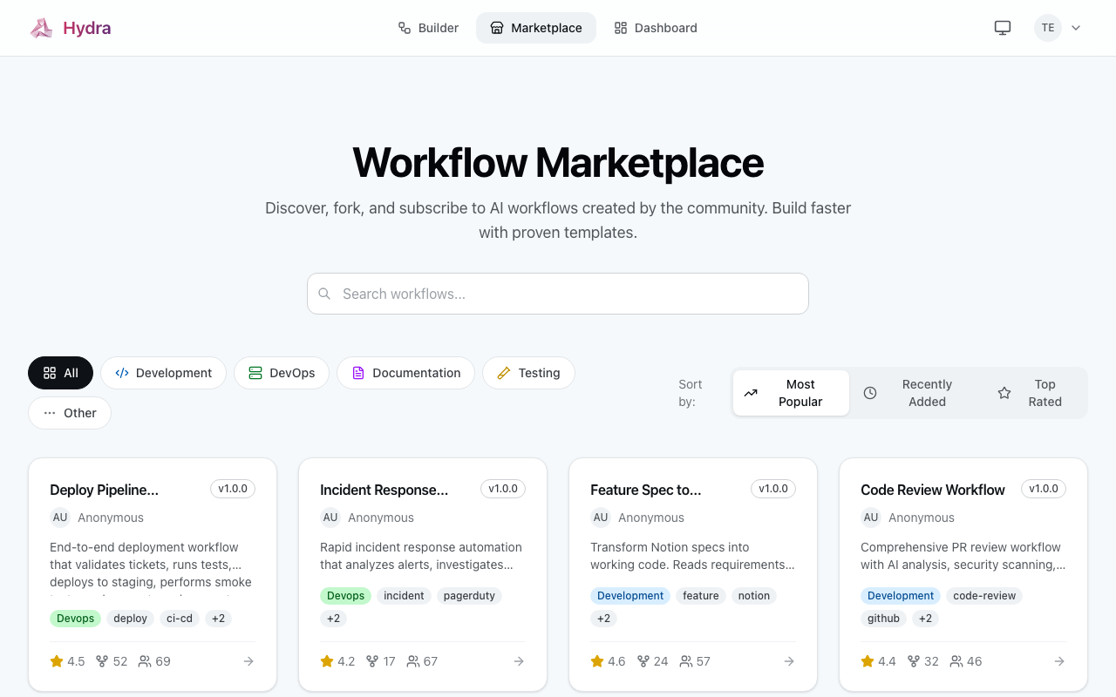Open the TE account dropdown chevron
The image size is (1116, 697).
pos(1076,27)
